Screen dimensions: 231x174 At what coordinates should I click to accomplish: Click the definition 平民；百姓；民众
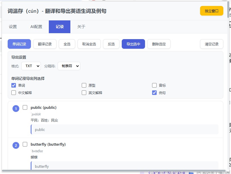[x=44, y=120]
